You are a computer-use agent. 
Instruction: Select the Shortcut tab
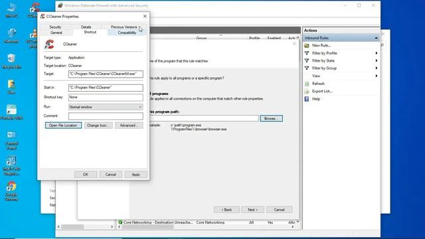tap(90, 33)
